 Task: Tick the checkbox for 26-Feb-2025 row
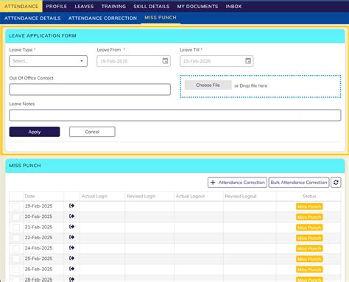point(16,269)
